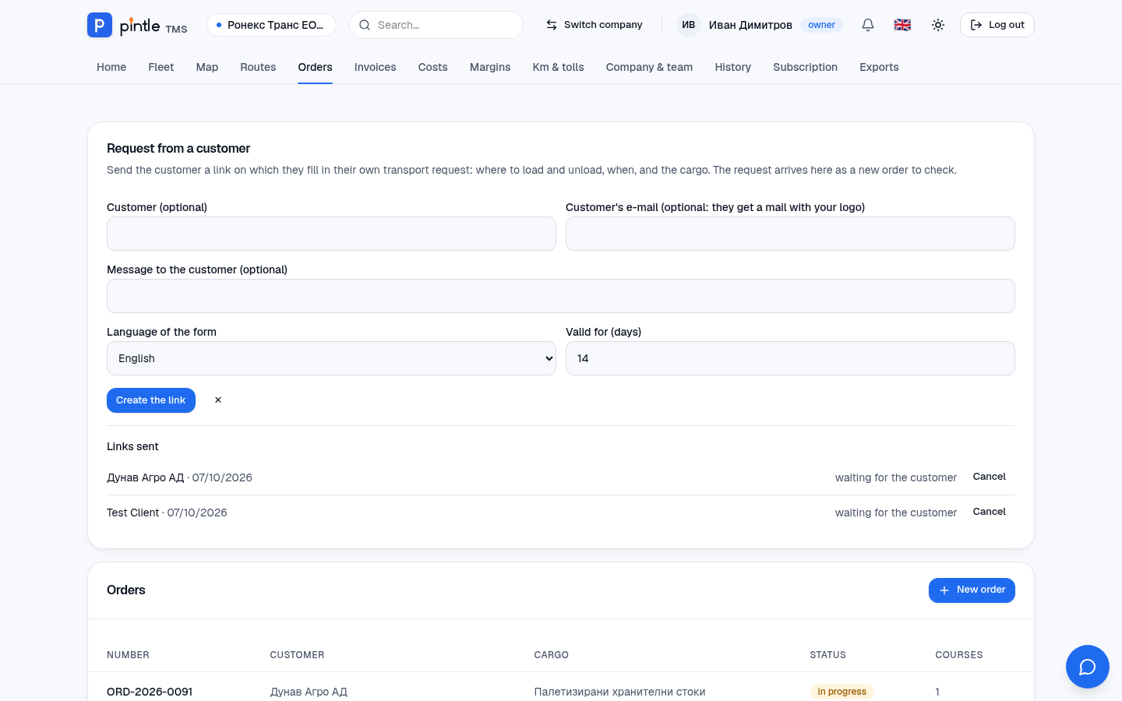Click Switch company button

coord(595,25)
